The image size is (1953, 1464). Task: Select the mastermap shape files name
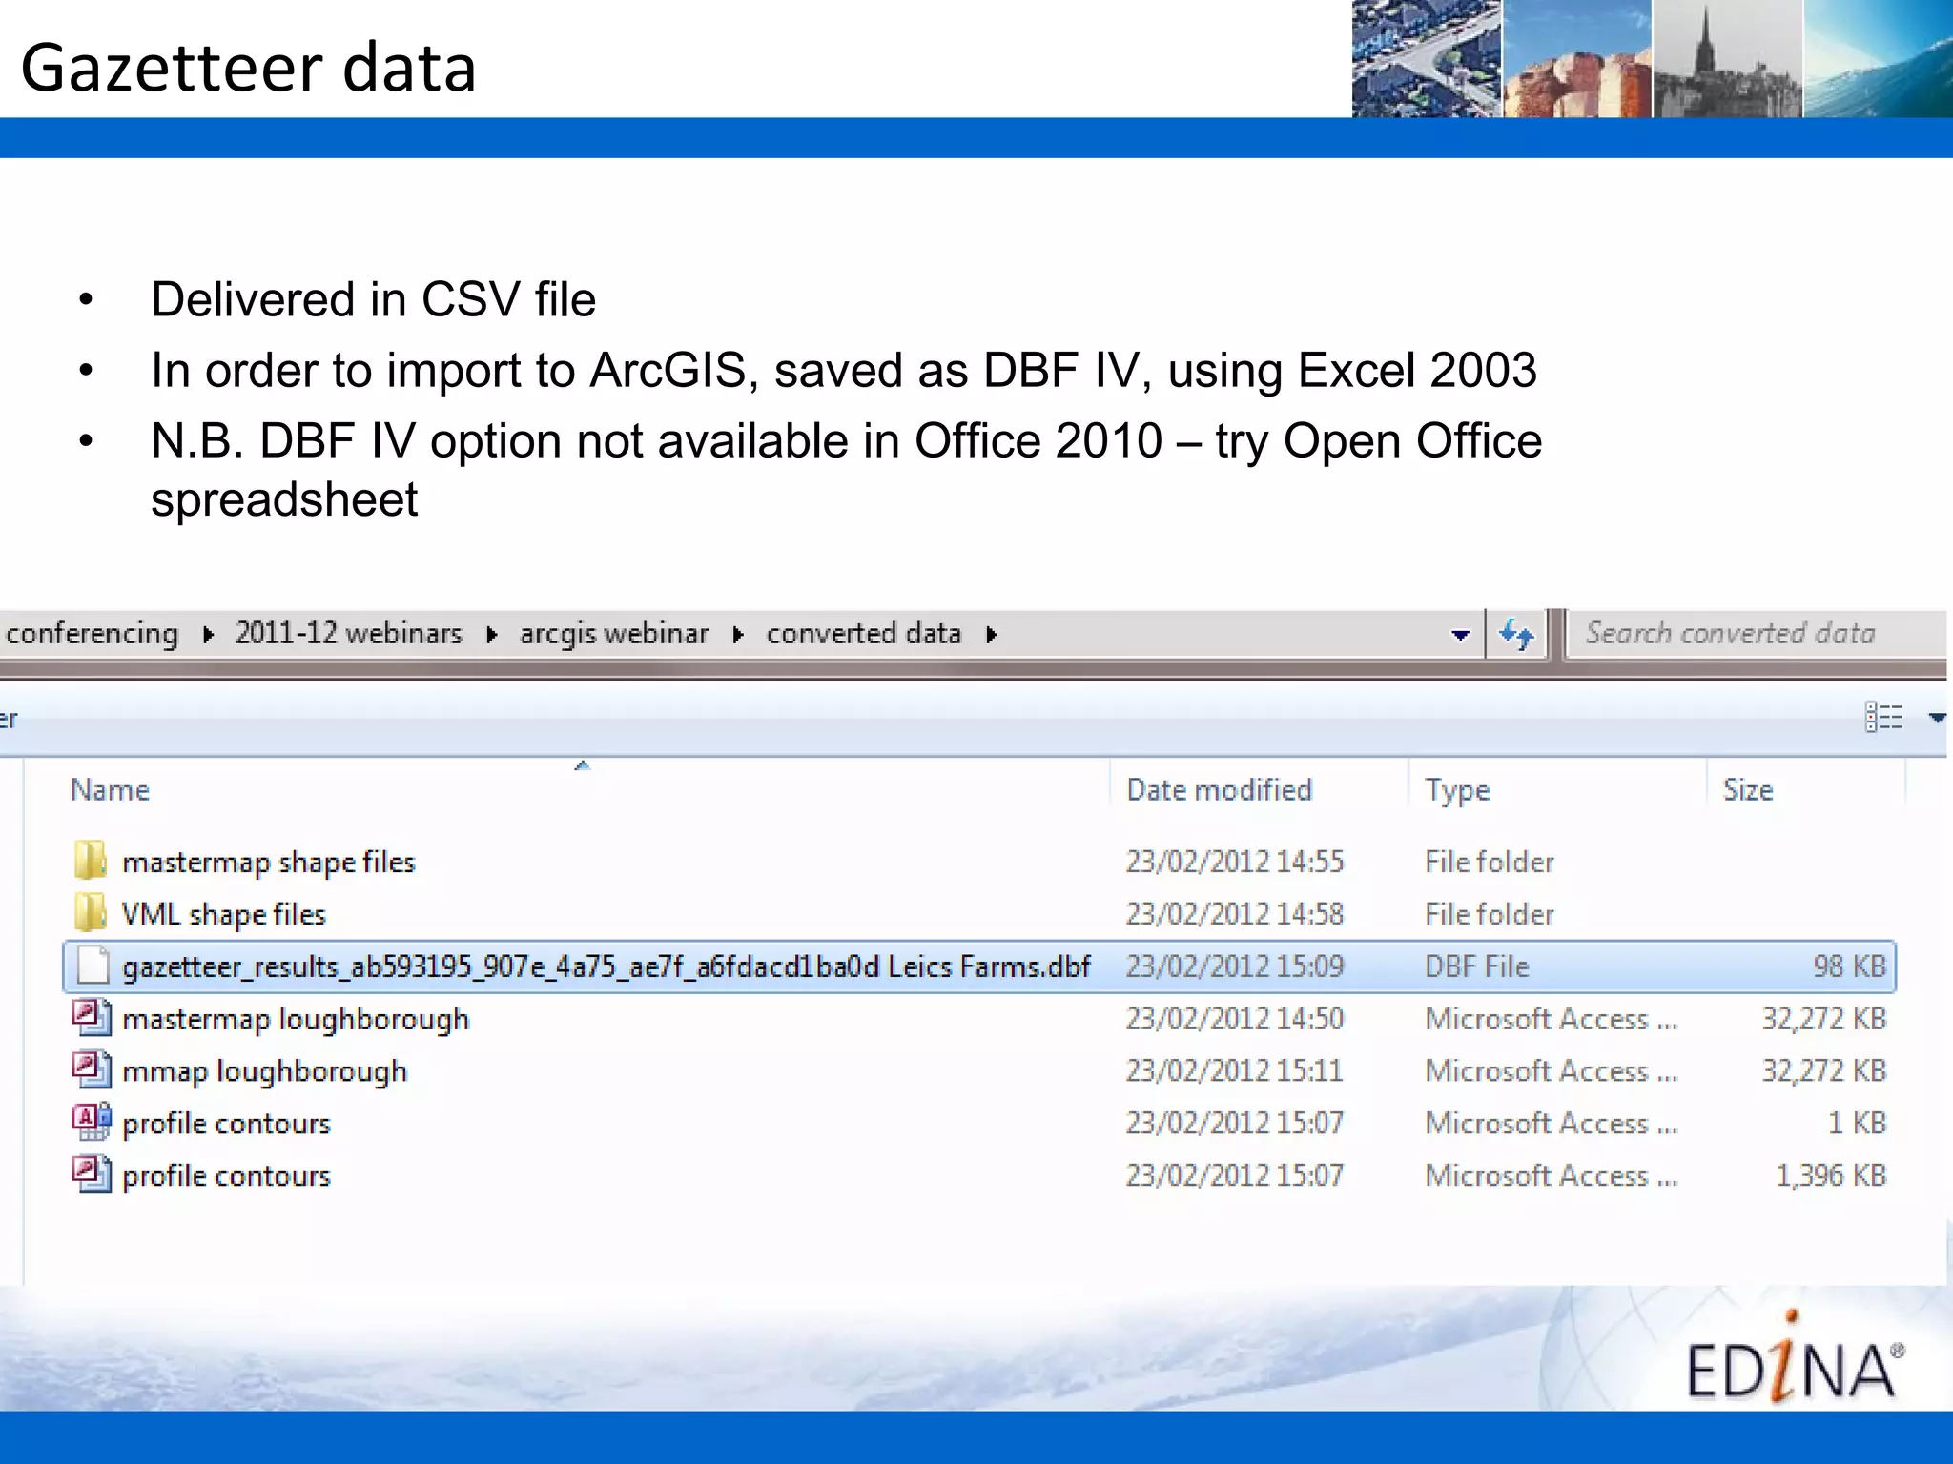coord(269,863)
